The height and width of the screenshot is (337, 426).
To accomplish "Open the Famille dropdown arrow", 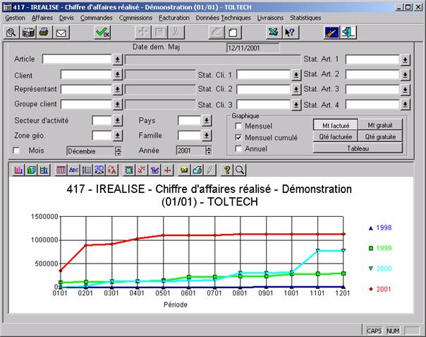I will coord(207,135).
